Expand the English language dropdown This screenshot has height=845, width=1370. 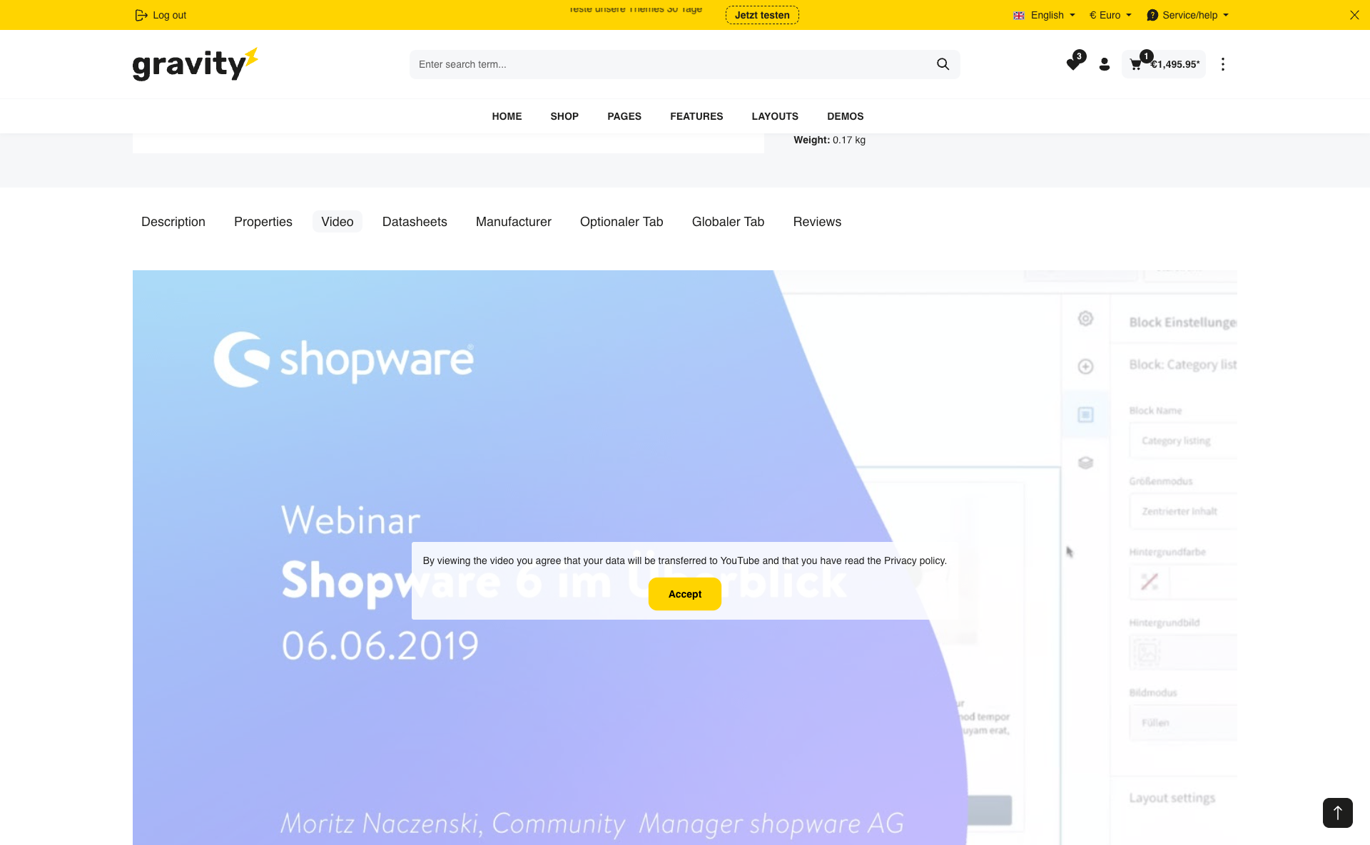(x=1044, y=15)
